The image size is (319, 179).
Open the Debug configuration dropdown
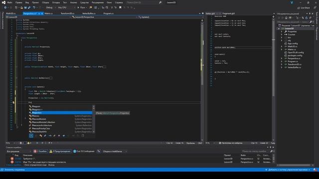(x=51, y=7)
